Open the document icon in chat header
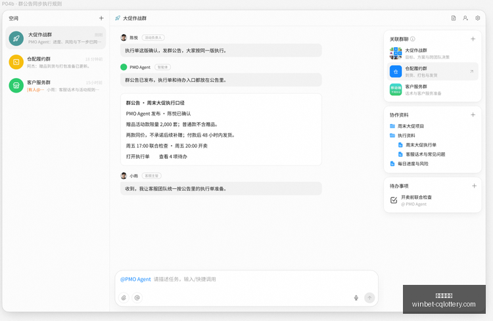493x321 pixels. click(454, 18)
